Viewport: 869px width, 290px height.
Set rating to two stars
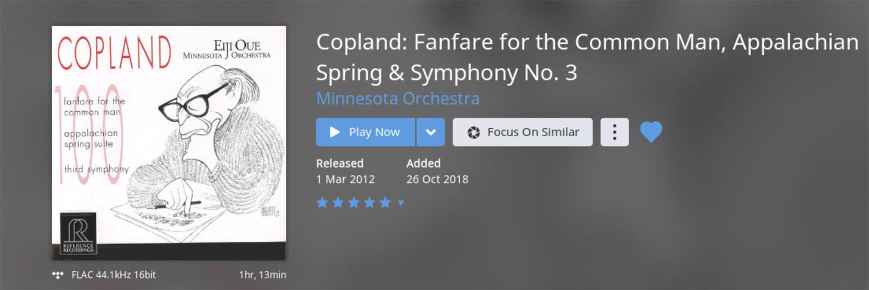338,203
